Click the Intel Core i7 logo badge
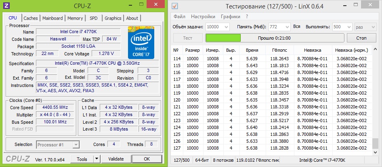Viewport: 382px width, 167px height. coord(141,42)
